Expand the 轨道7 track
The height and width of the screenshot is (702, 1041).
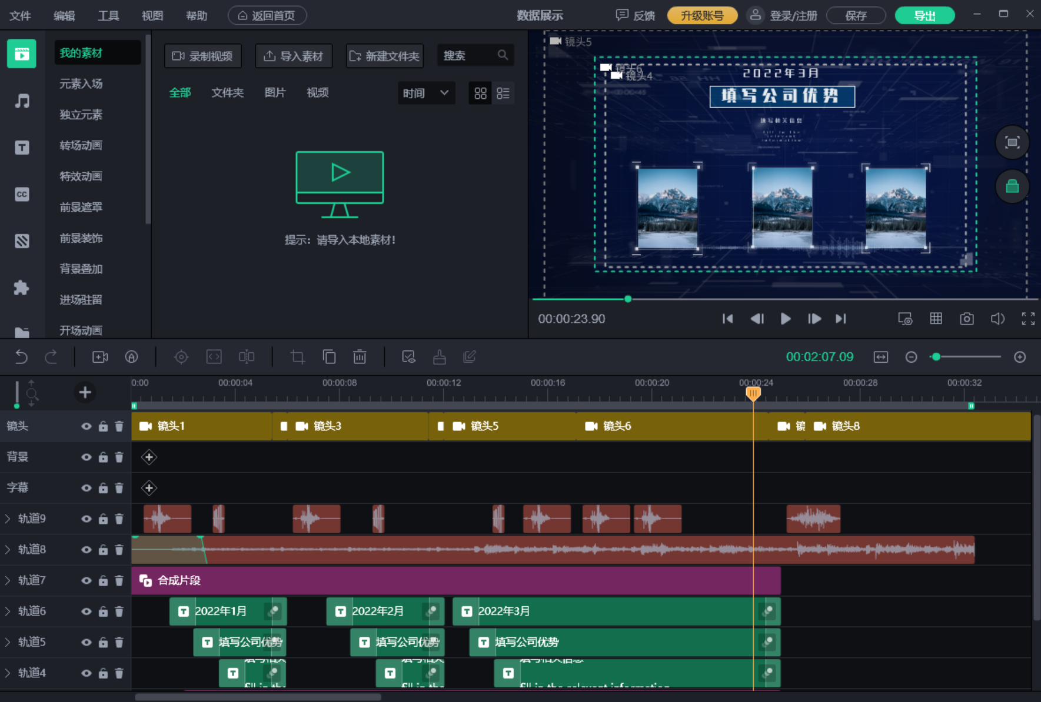point(8,580)
